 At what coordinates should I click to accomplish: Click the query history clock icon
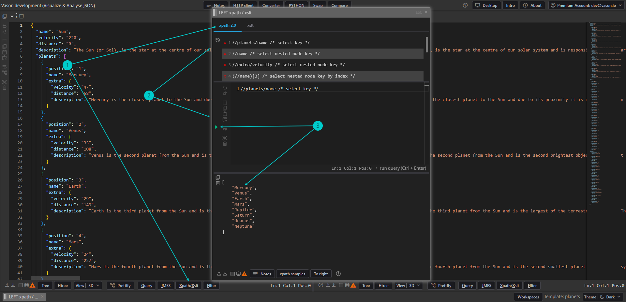coord(218,40)
